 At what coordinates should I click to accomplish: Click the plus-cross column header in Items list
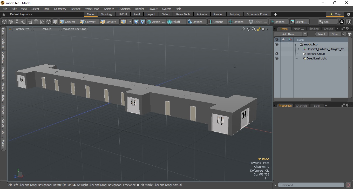pyautogui.click(x=283, y=40)
